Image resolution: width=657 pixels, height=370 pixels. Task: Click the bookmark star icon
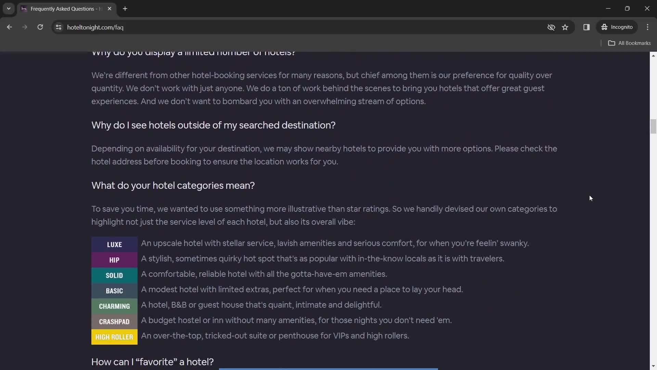[x=565, y=27]
